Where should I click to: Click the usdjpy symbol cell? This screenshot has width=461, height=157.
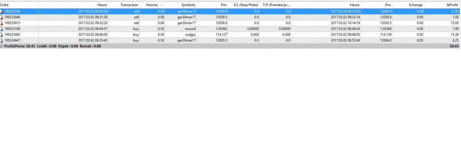pos(190,35)
